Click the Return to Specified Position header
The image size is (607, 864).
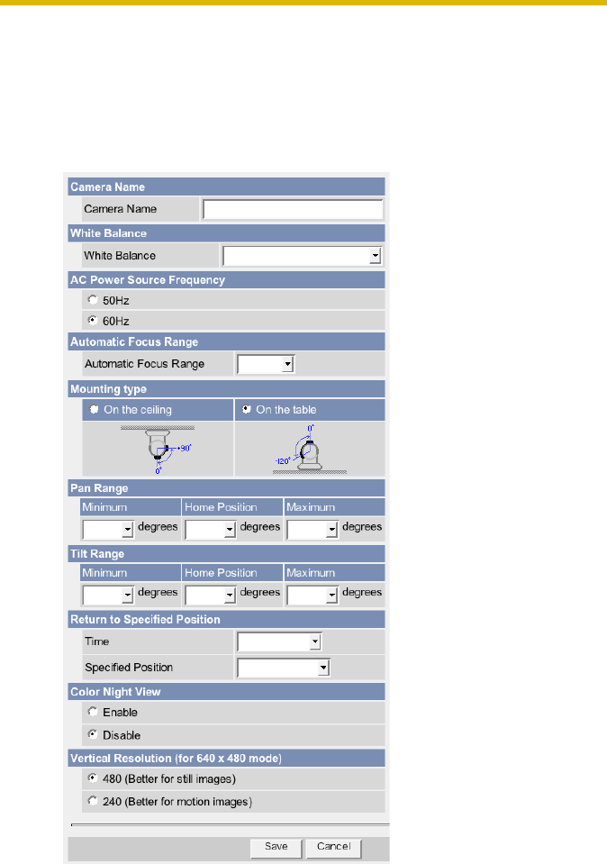tap(226, 619)
